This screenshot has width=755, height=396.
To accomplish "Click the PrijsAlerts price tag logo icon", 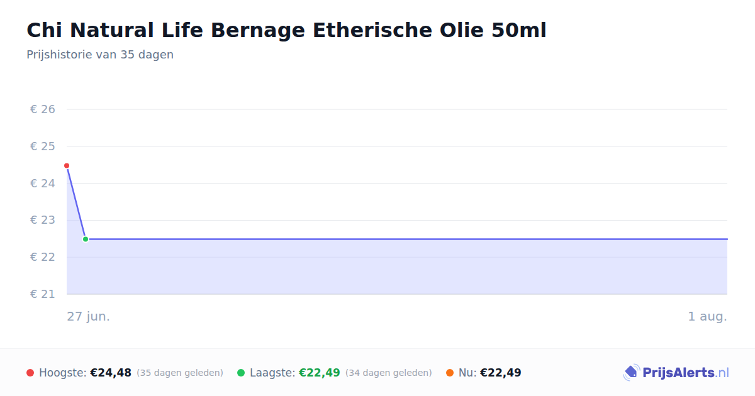I will [x=631, y=373].
